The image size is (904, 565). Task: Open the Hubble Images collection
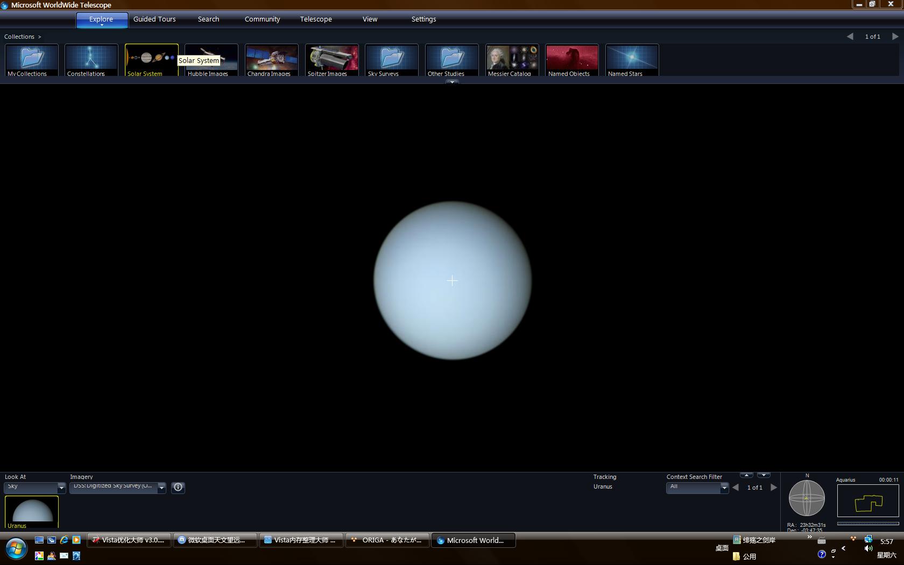[211, 60]
